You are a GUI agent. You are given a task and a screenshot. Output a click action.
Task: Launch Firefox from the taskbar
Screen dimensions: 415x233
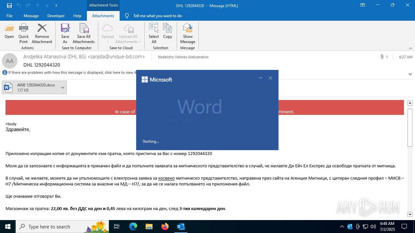pyautogui.click(x=165, y=227)
